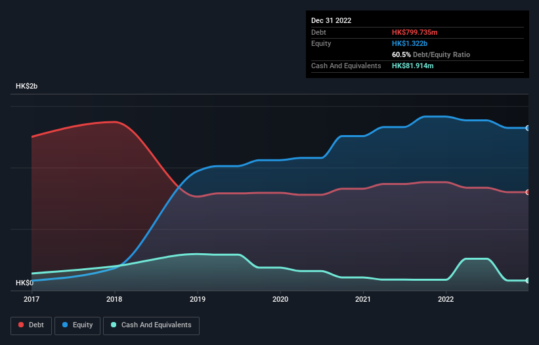Select the Equity end-point marker on chart
Screen dimensions: 539x345
(528, 128)
